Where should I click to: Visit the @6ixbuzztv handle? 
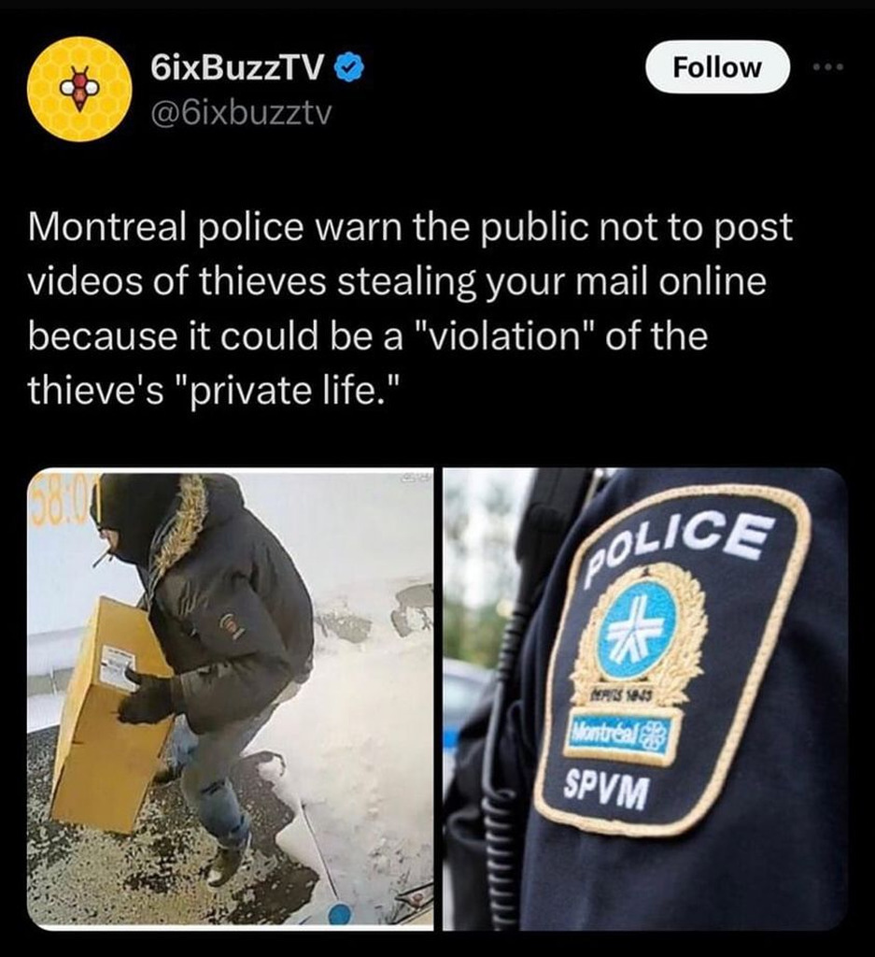[x=240, y=113]
